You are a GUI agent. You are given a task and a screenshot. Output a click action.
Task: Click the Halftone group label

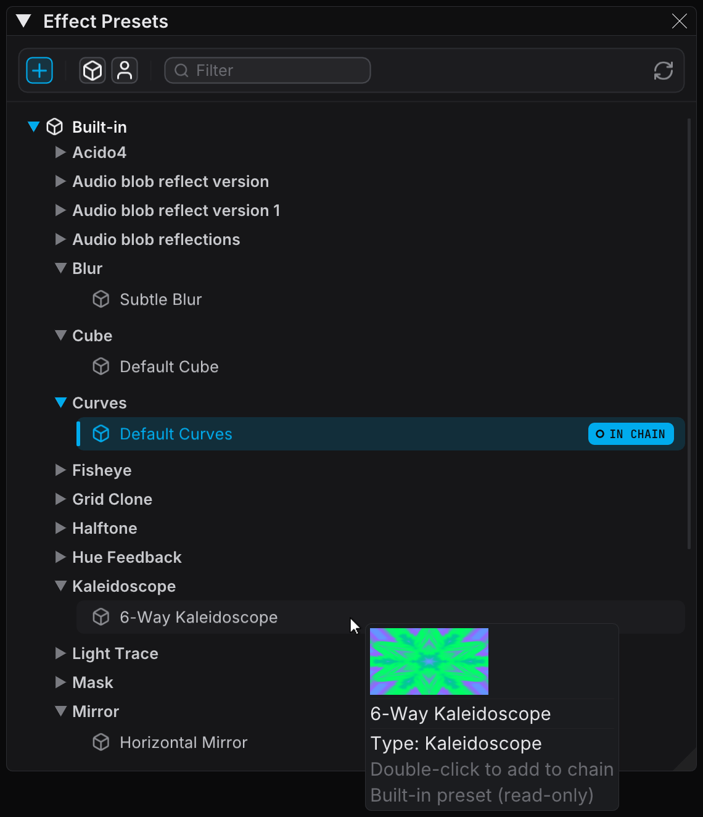click(x=105, y=528)
